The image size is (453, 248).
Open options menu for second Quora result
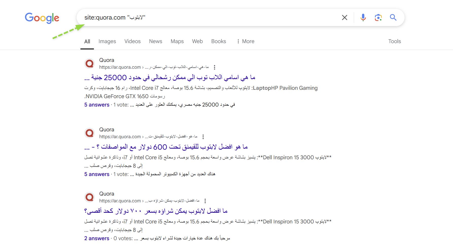click(203, 137)
